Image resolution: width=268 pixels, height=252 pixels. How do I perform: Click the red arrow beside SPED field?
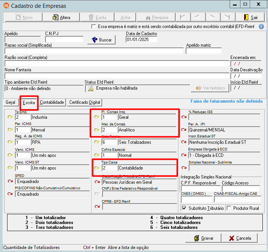pyautogui.click(x=10, y=181)
